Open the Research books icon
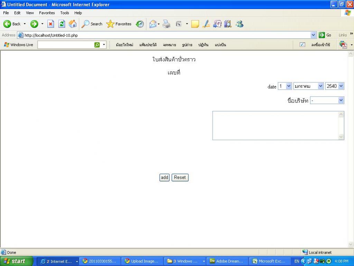The width and height of the screenshot is (354, 266). tap(228, 24)
